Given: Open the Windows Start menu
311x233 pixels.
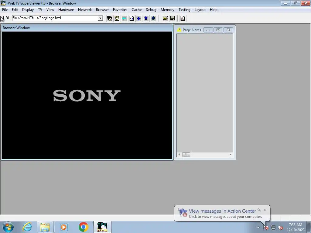Looking at the screenshot, I should 8,227.
